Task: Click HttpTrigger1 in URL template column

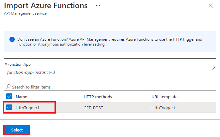Action: coord(163,108)
